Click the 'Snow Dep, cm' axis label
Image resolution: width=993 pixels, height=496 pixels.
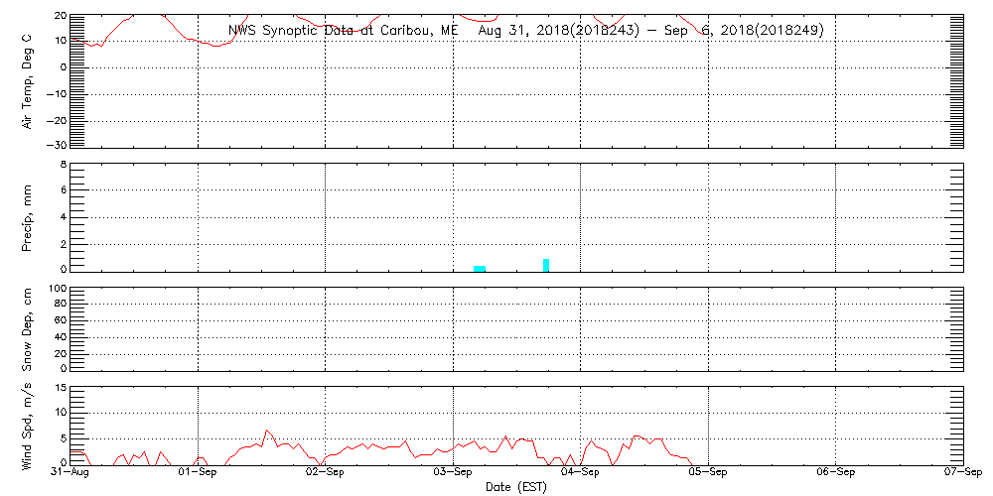pos(28,328)
